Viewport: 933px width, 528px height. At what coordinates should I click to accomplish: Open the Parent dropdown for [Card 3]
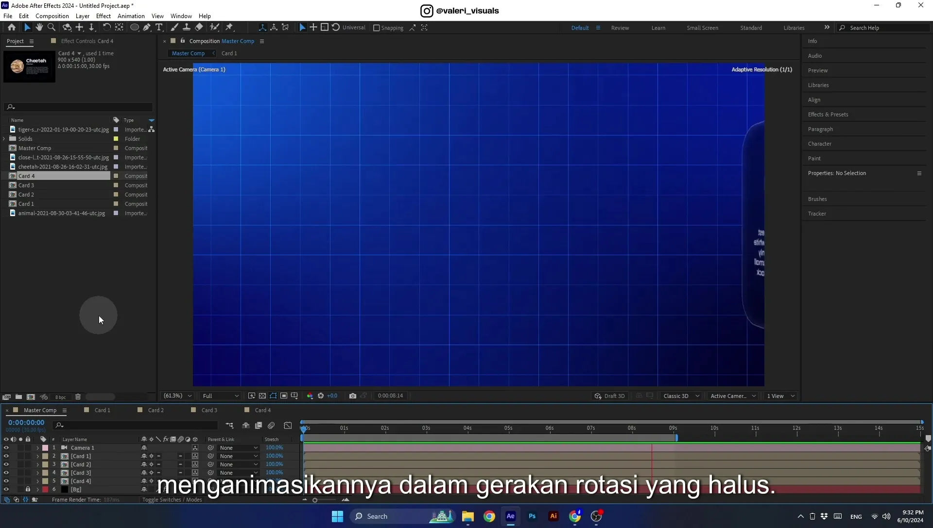point(239,473)
